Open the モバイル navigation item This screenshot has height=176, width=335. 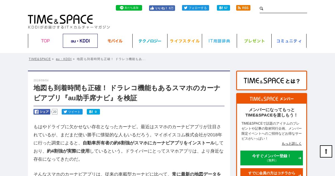pos(115,41)
